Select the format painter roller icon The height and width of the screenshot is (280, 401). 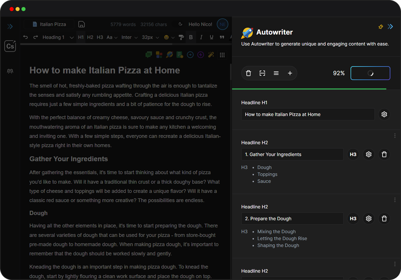point(181,37)
